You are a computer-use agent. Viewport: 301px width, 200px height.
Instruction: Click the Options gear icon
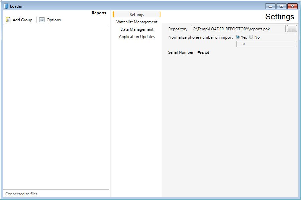42,20
